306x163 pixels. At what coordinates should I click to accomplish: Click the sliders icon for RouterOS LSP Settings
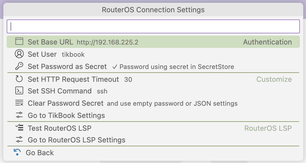19,140
